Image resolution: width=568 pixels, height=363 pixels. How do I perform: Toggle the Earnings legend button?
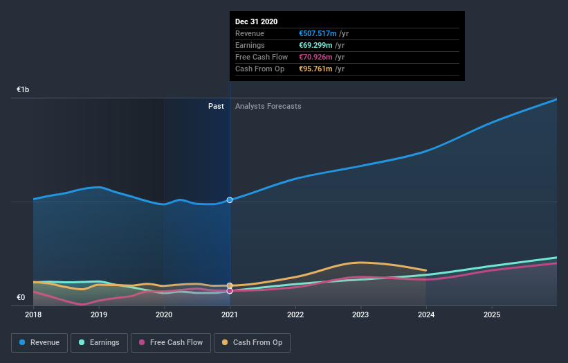(99, 343)
